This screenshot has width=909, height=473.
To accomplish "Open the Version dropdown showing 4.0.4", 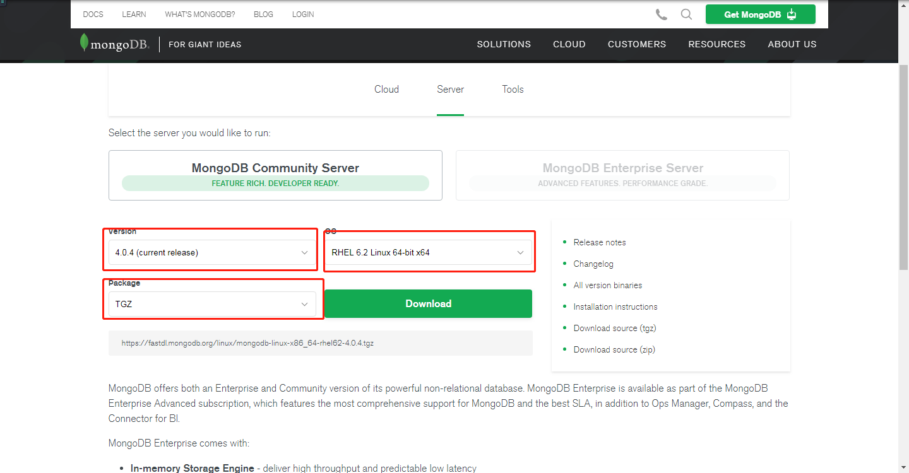I will (x=212, y=252).
